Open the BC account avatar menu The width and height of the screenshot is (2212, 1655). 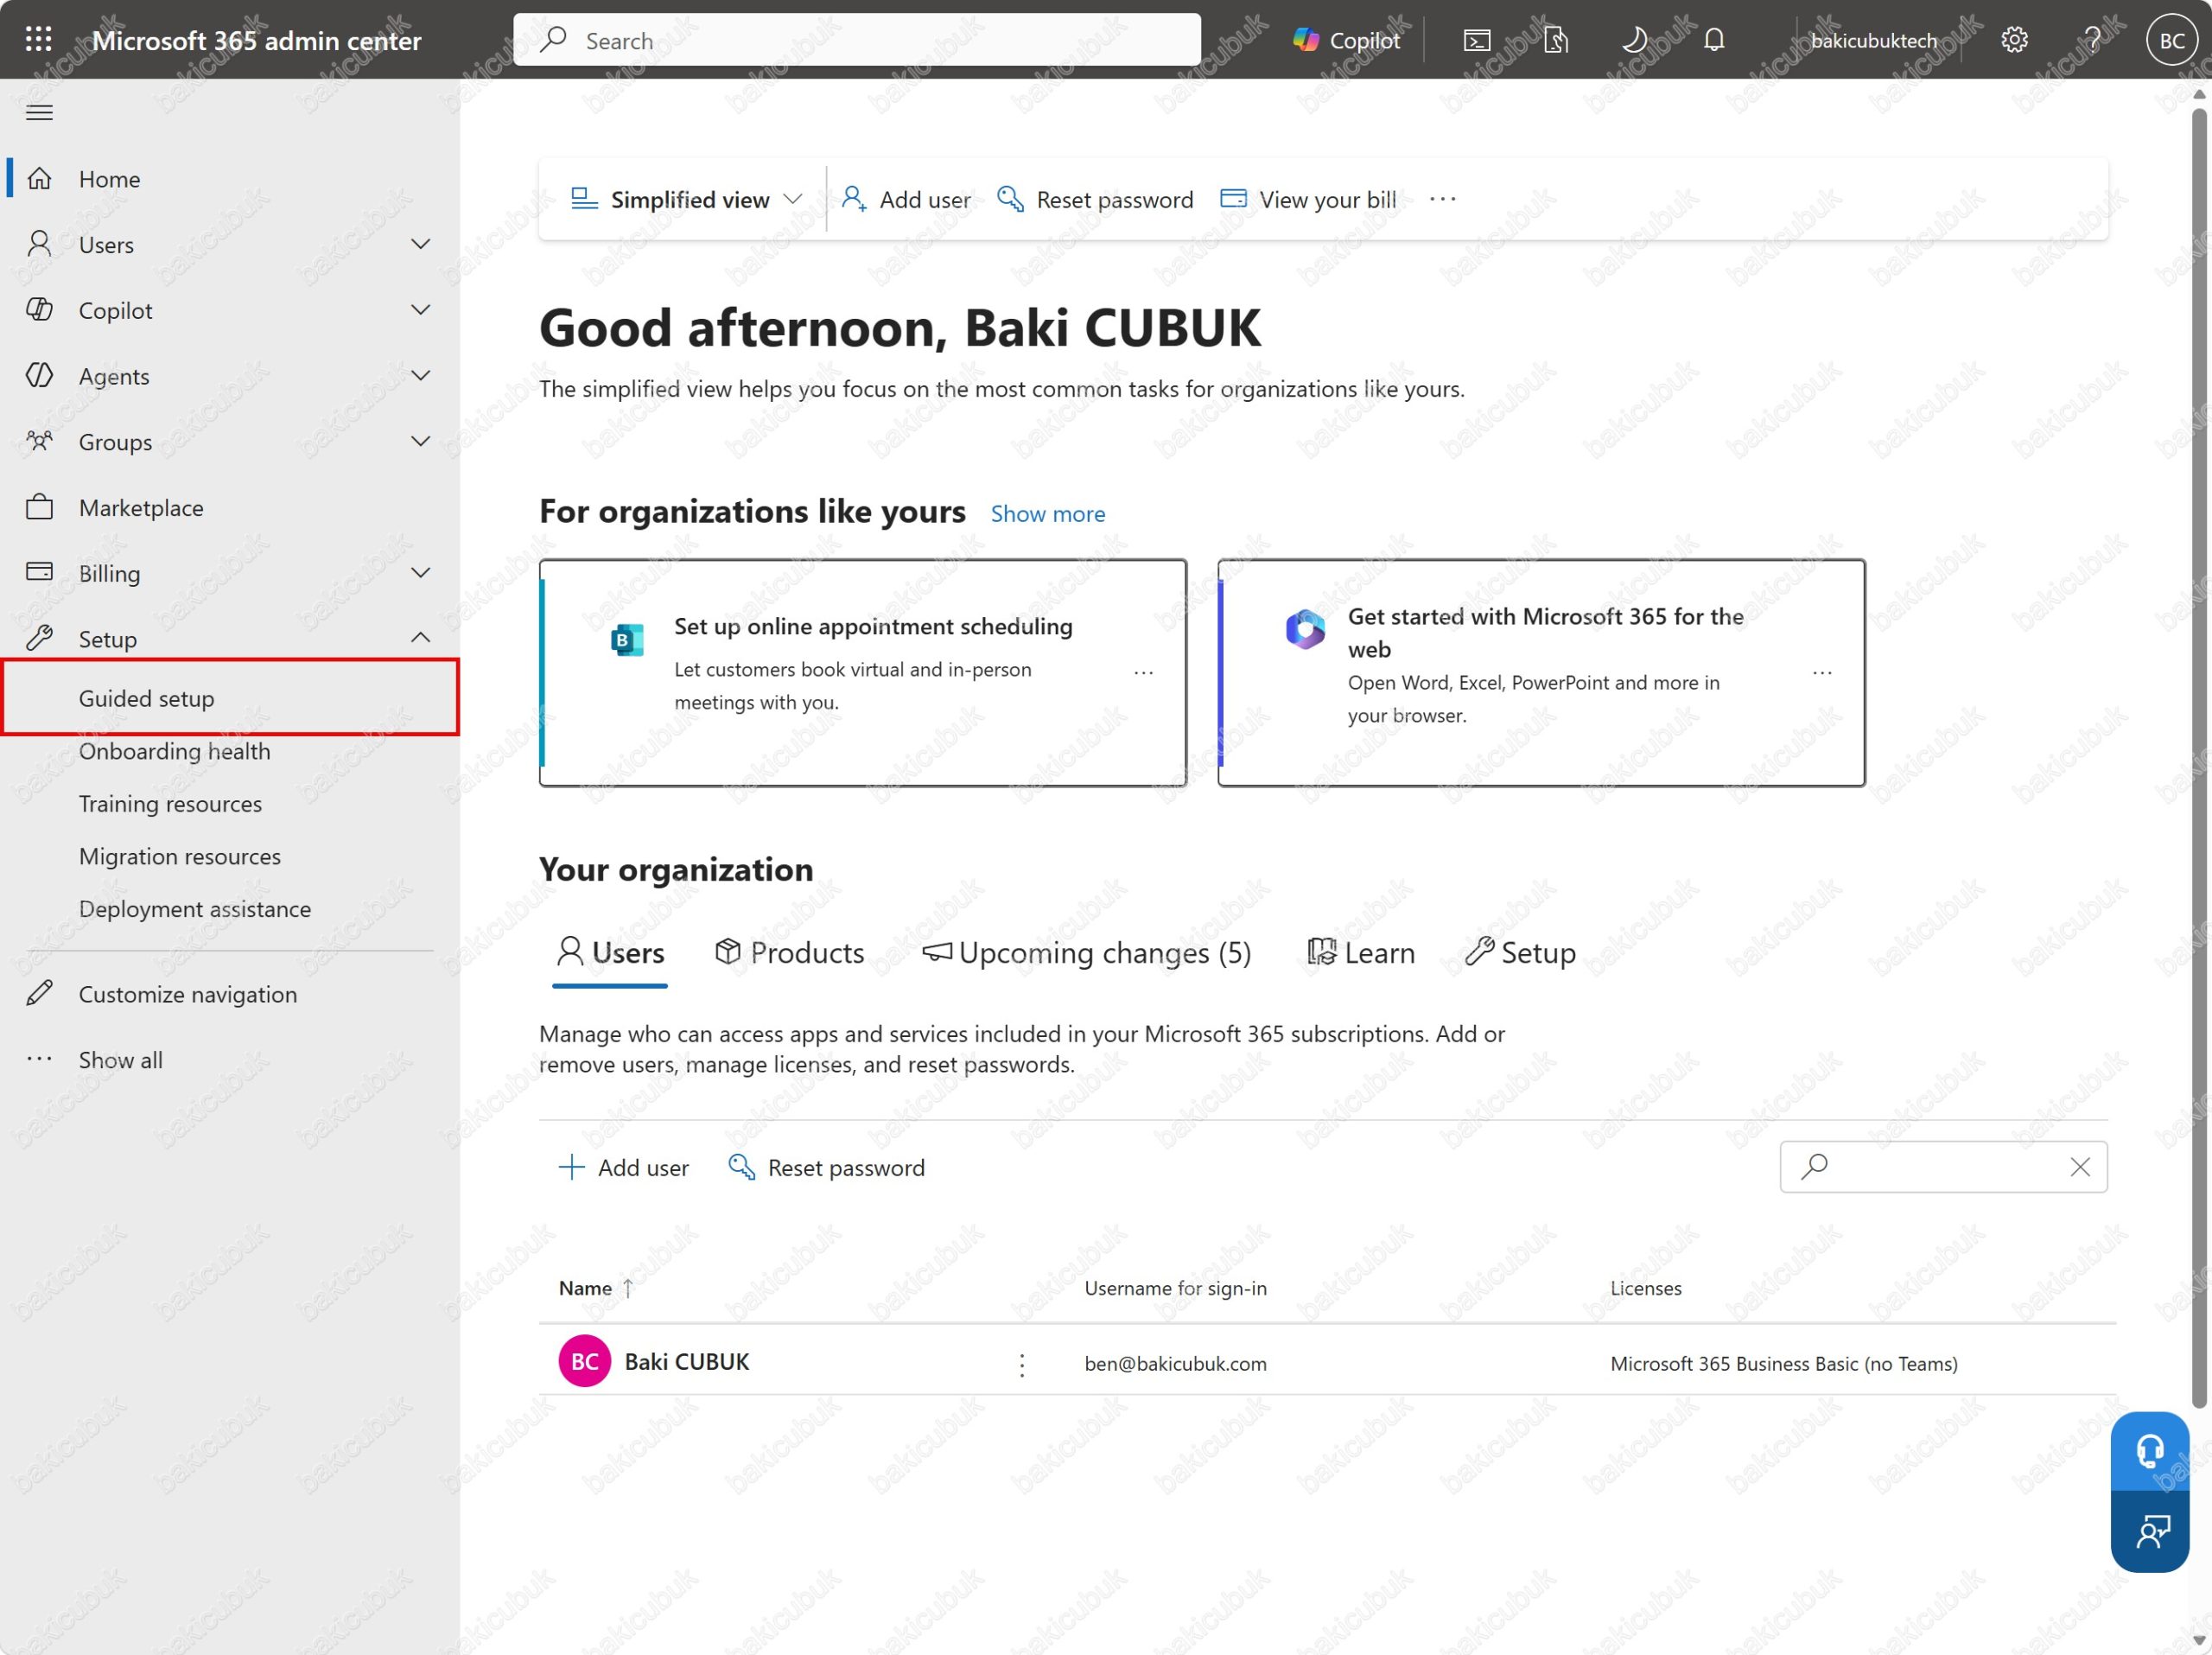(x=2171, y=40)
